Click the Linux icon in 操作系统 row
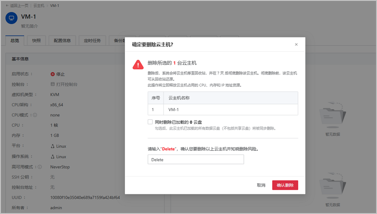Screen dimensions: 377x214 coord(52,157)
